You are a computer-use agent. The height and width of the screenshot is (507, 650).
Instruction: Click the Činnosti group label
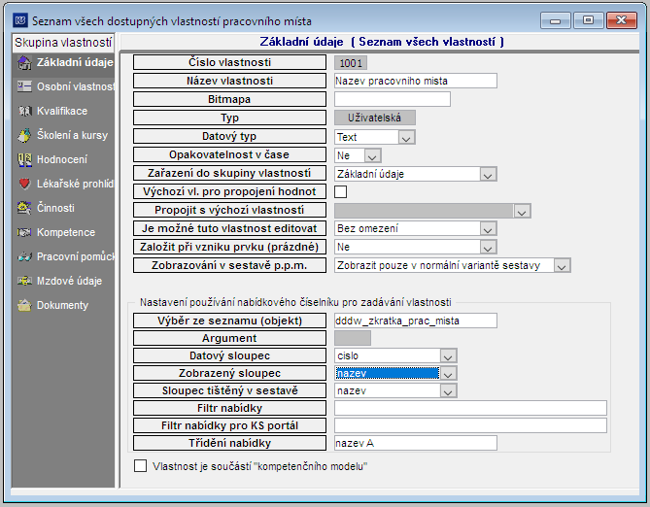[55, 208]
